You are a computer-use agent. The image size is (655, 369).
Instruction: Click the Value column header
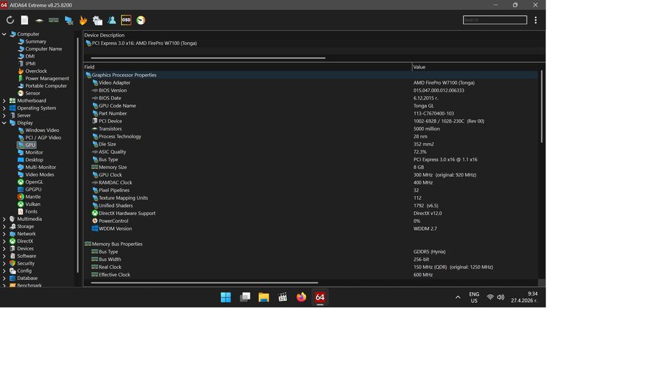coord(478,67)
